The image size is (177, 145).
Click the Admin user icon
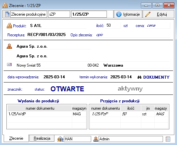[96, 139]
